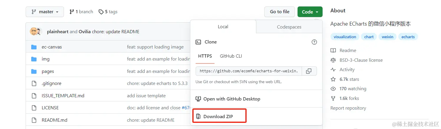Click the LICENSE file icon

click(x=34, y=108)
